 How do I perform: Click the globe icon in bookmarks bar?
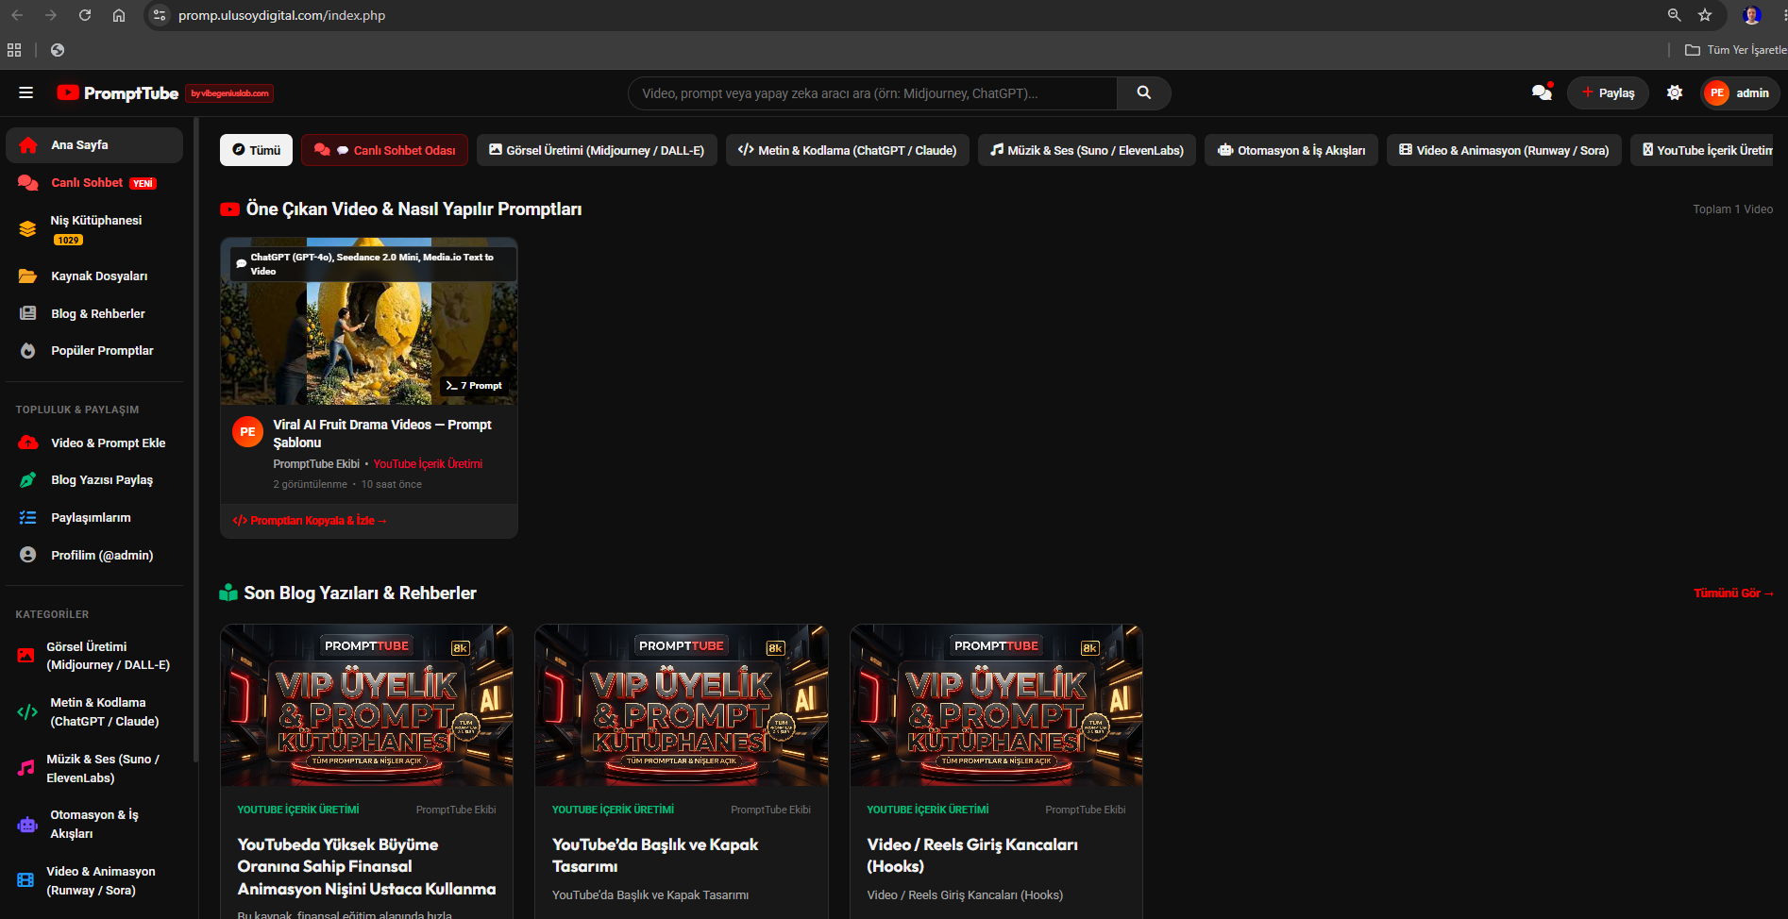point(58,50)
